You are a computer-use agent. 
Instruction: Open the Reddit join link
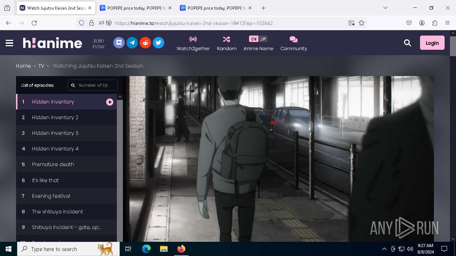145,43
